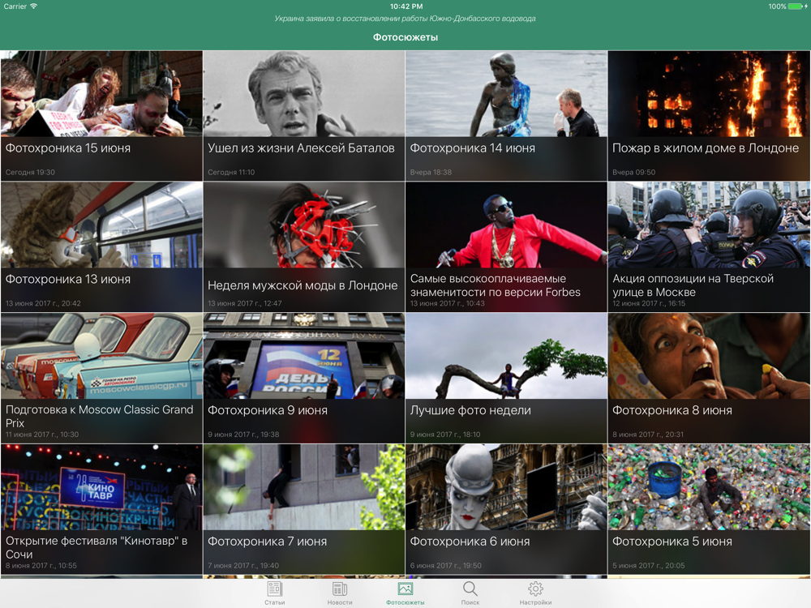Tap the title 'Фотохроника 6 июня'
Viewport: 811px width, 608px height.
470,542
